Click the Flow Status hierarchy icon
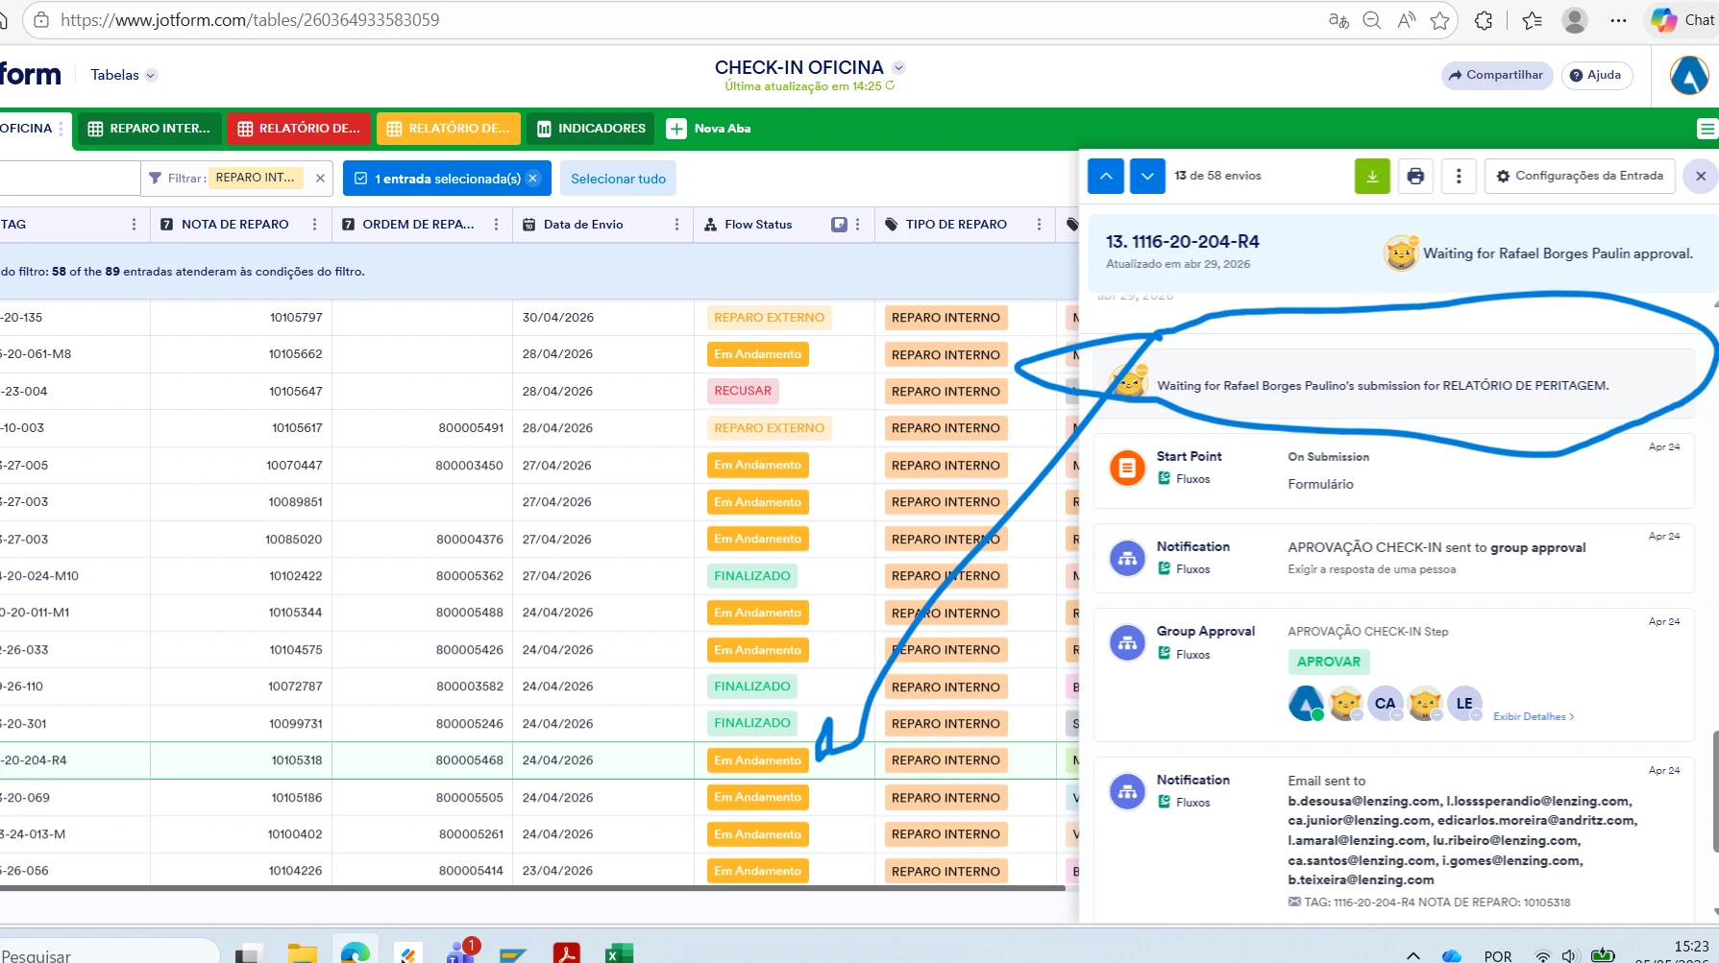The height and width of the screenshot is (963, 1719). [x=710, y=225]
